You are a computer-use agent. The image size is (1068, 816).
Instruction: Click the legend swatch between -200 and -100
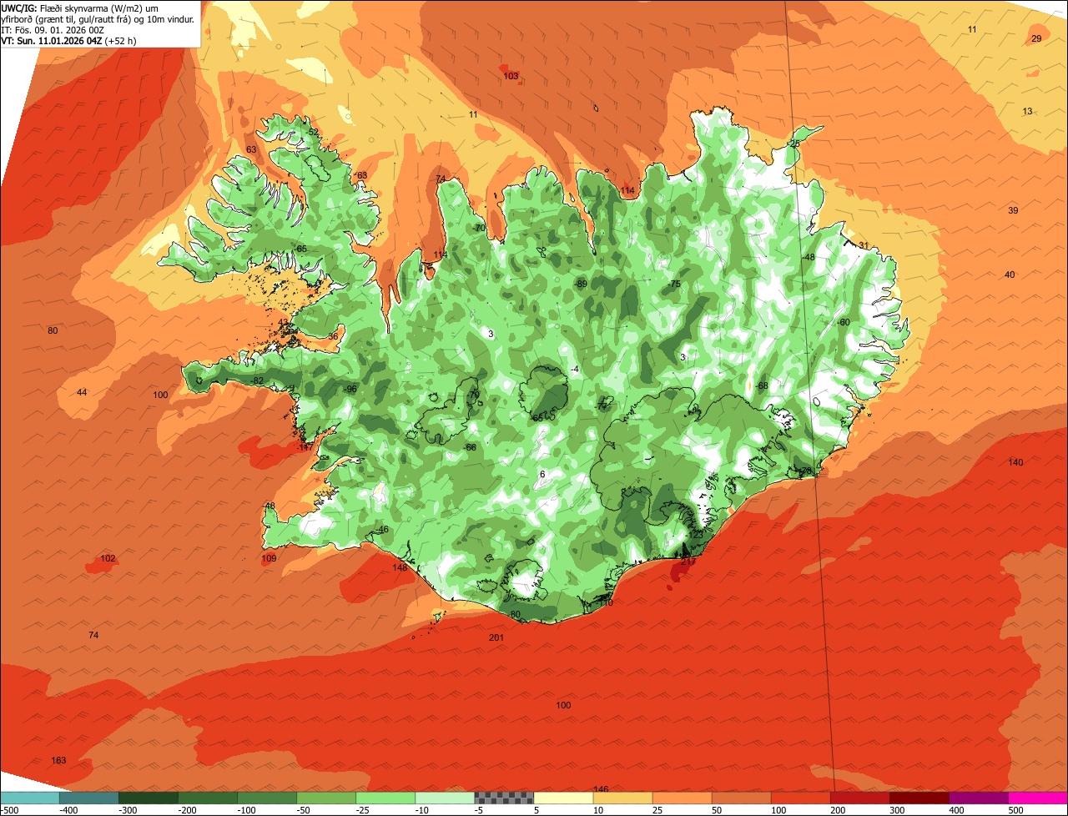(208, 798)
